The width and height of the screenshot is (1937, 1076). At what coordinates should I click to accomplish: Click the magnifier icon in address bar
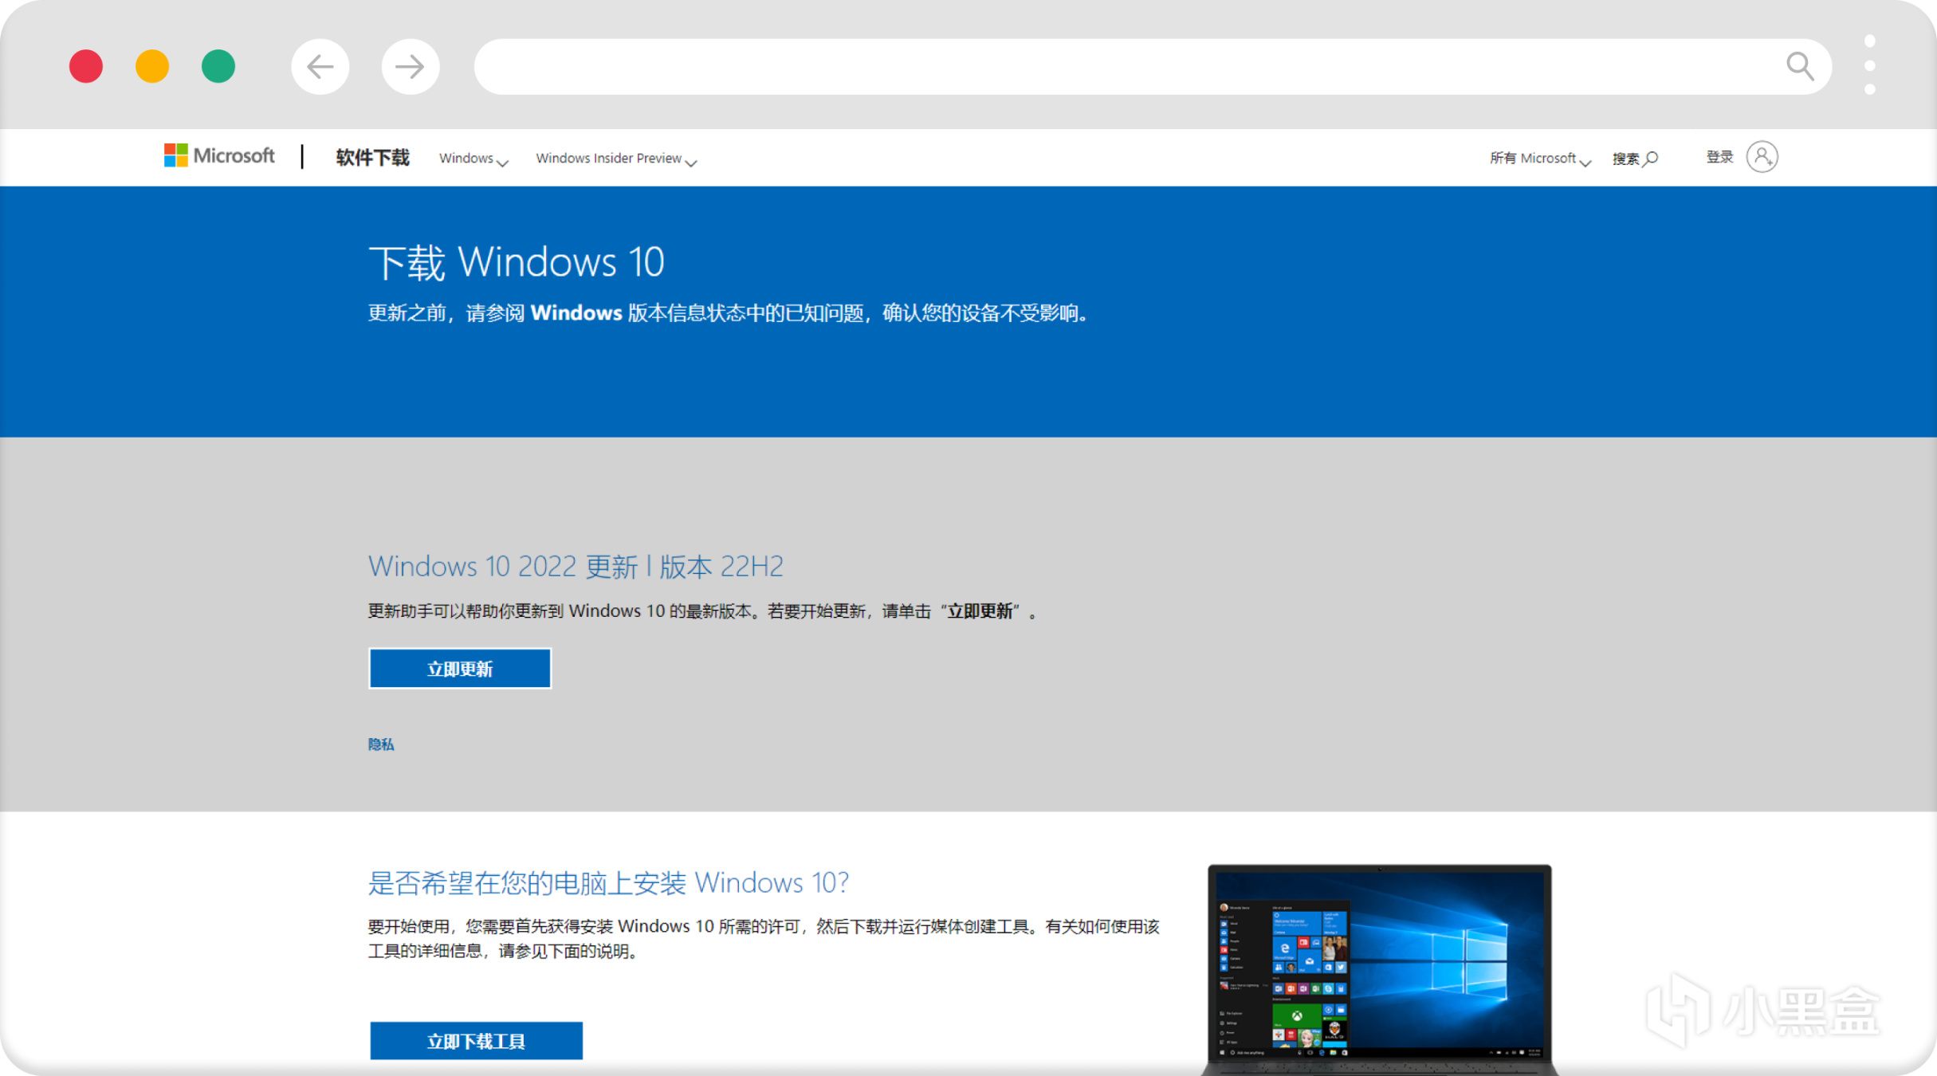click(x=1799, y=66)
